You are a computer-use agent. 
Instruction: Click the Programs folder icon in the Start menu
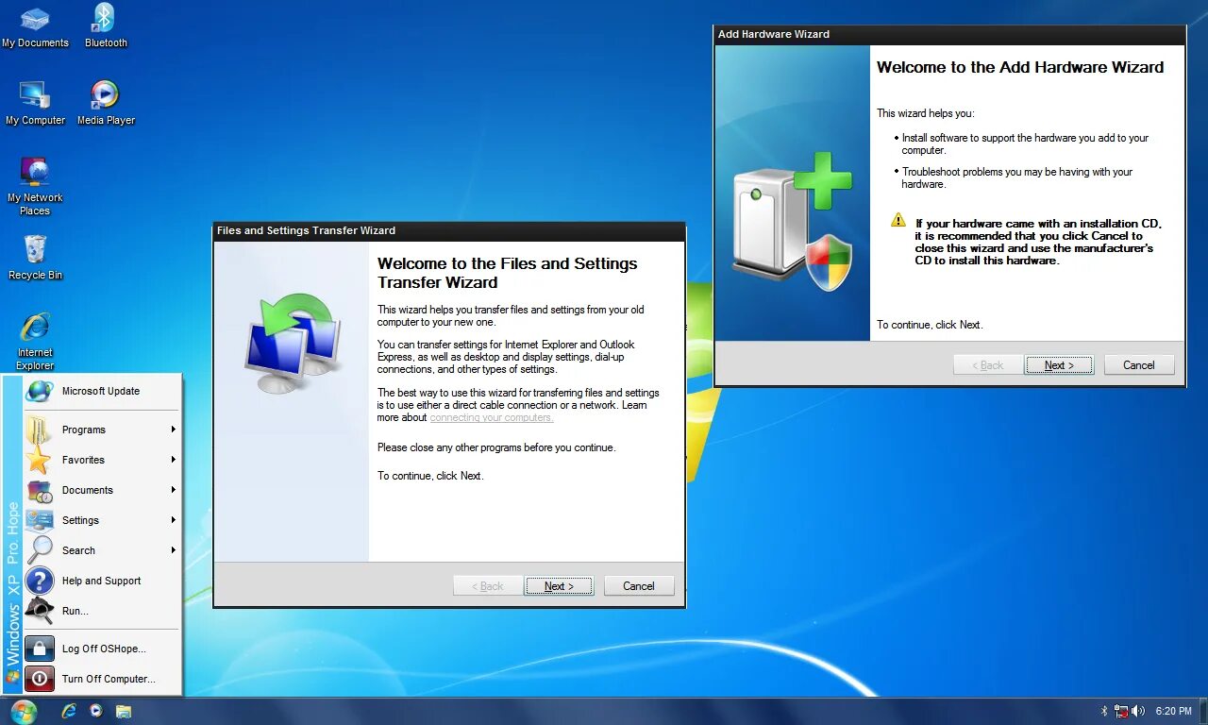pyautogui.click(x=39, y=430)
